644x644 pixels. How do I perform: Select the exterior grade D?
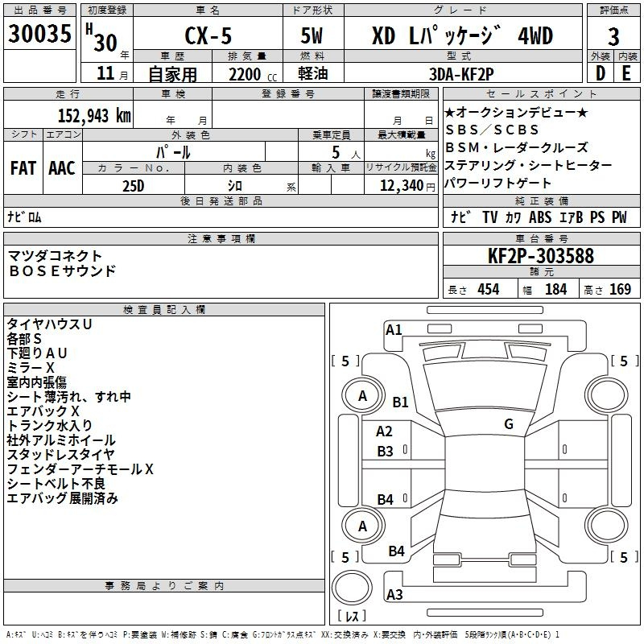click(x=600, y=73)
